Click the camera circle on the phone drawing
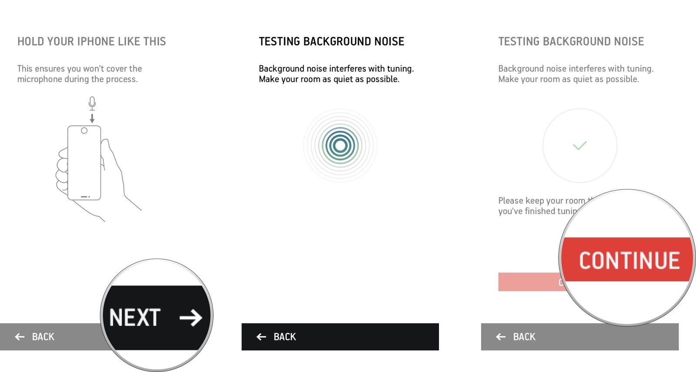696x372 pixels. [84, 131]
